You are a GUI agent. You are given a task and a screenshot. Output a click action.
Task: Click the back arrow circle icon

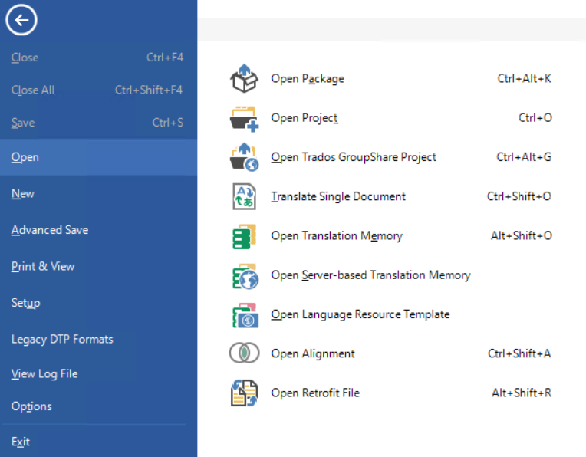tap(21, 20)
